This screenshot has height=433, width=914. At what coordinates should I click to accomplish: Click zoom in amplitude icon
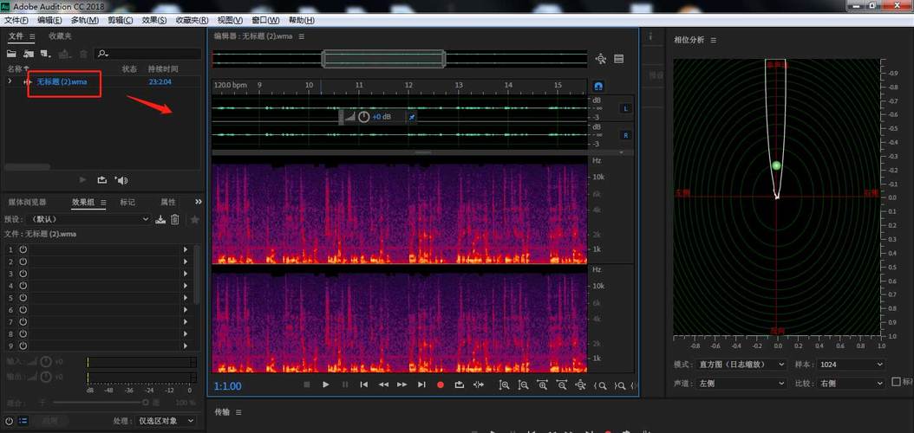(x=505, y=385)
